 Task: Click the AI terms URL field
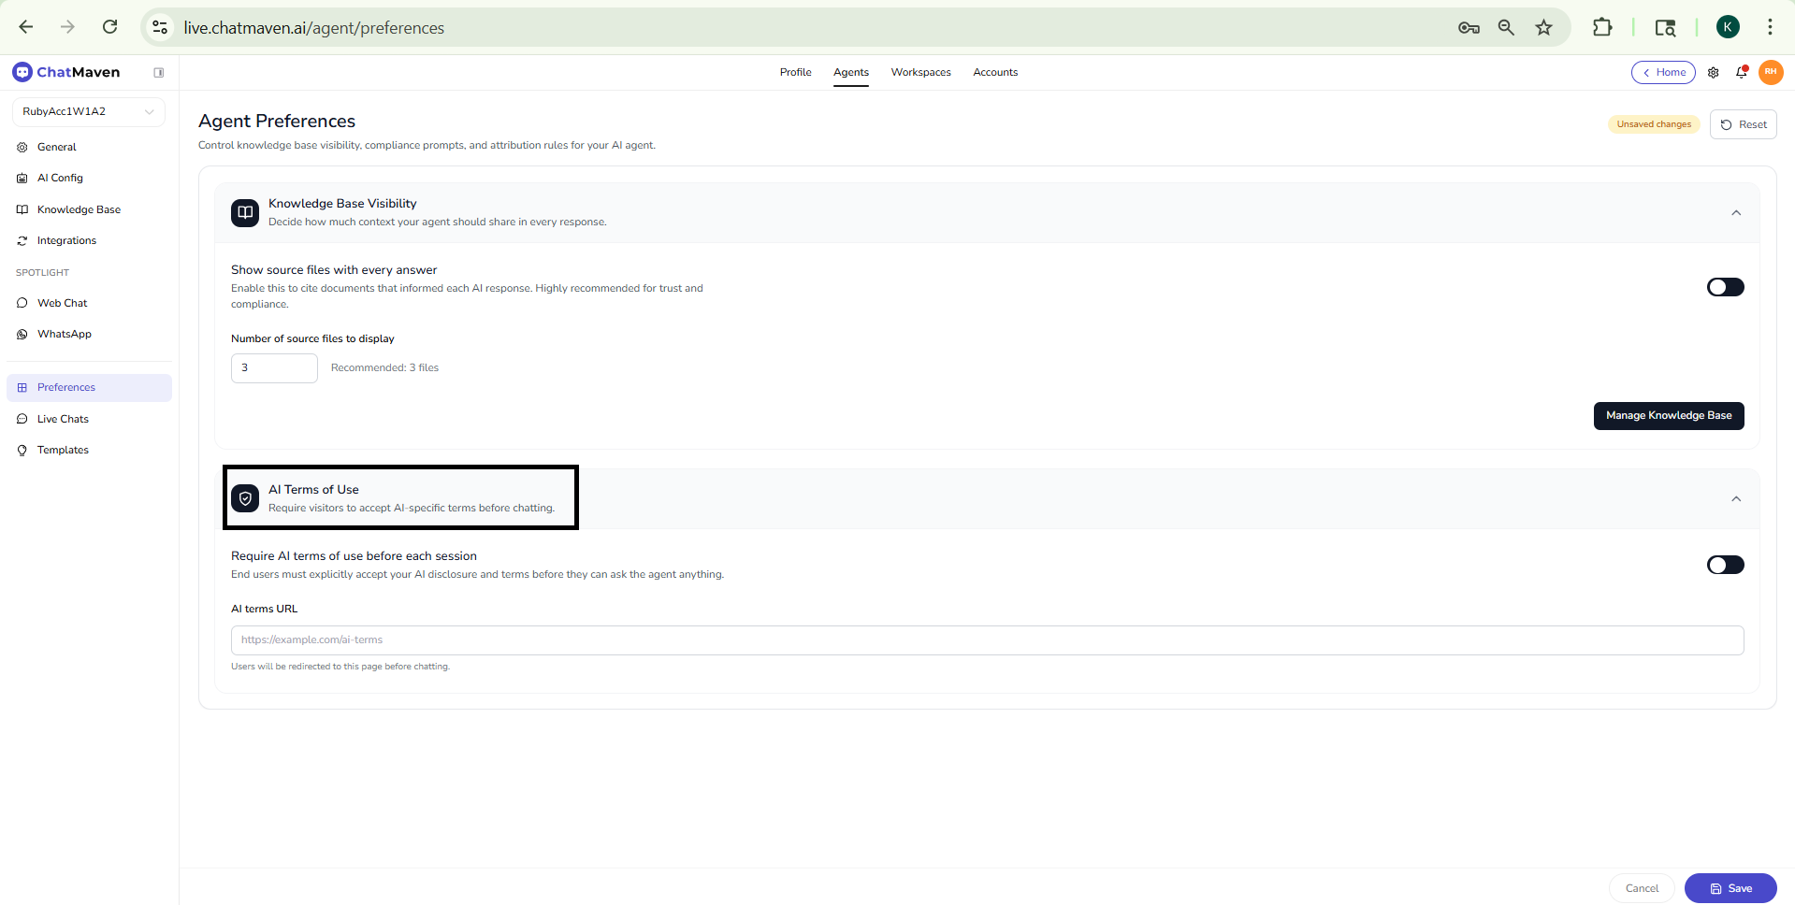987,640
